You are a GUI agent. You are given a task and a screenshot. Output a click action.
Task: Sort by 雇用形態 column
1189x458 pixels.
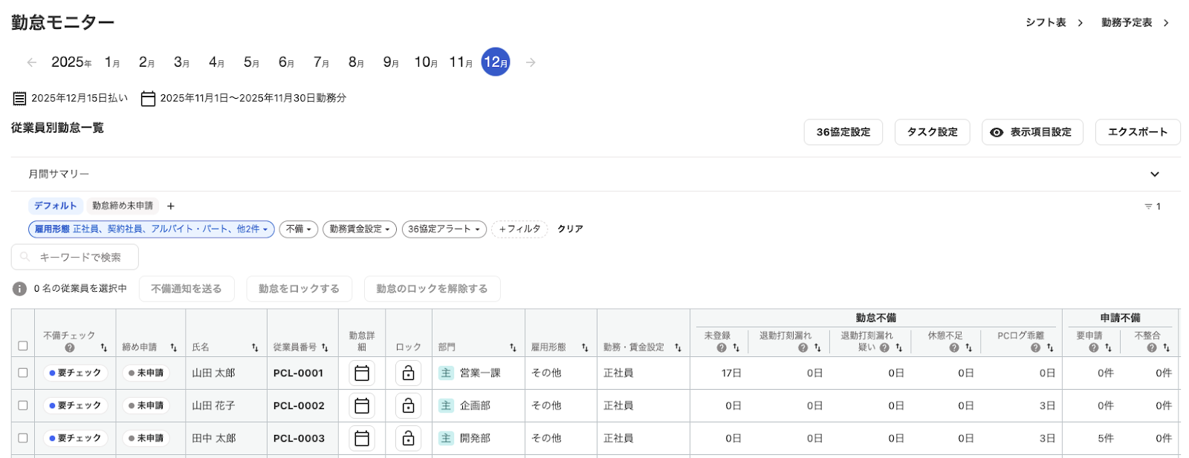click(585, 347)
